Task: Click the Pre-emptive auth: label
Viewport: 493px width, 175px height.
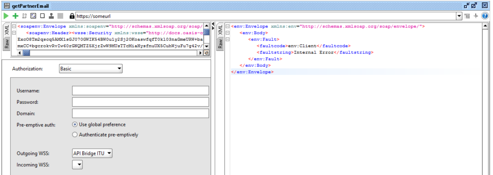Action: coord(36,125)
